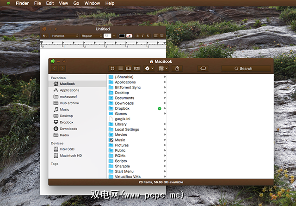Select the Start Menu folder

click(x=137, y=171)
